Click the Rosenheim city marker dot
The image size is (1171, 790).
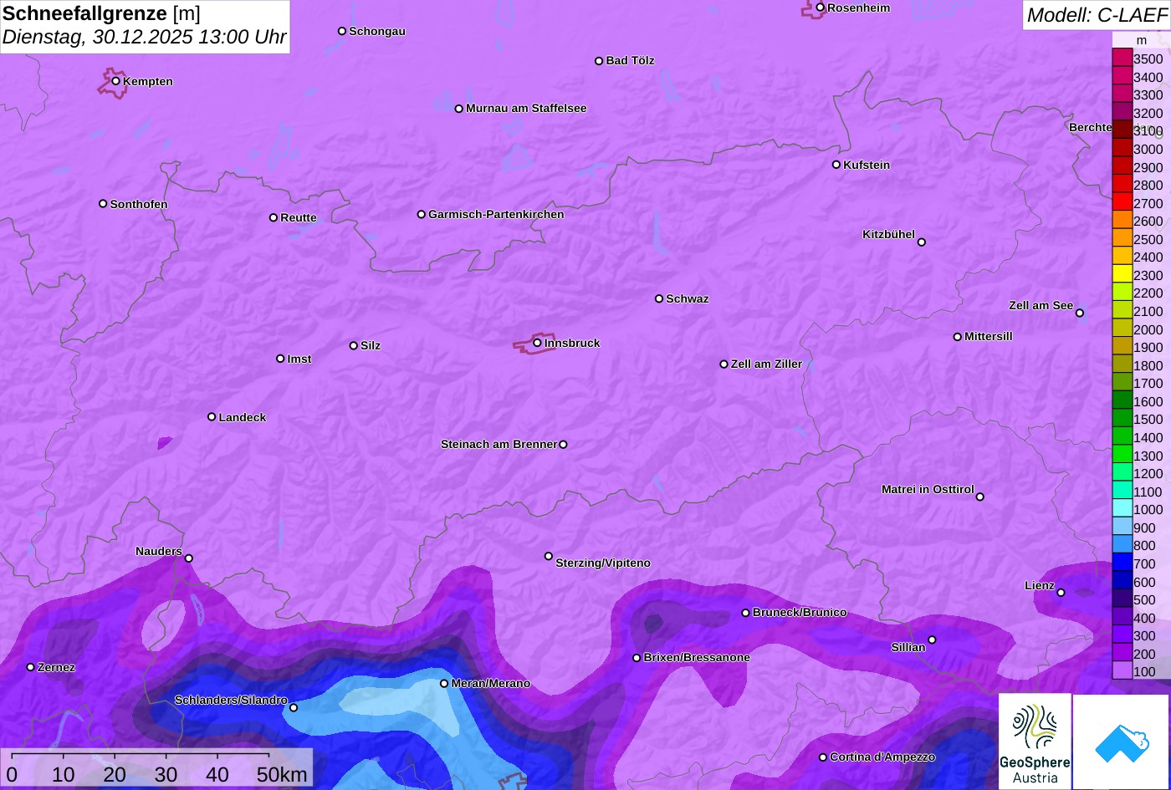pyautogui.click(x=821, y=8)
